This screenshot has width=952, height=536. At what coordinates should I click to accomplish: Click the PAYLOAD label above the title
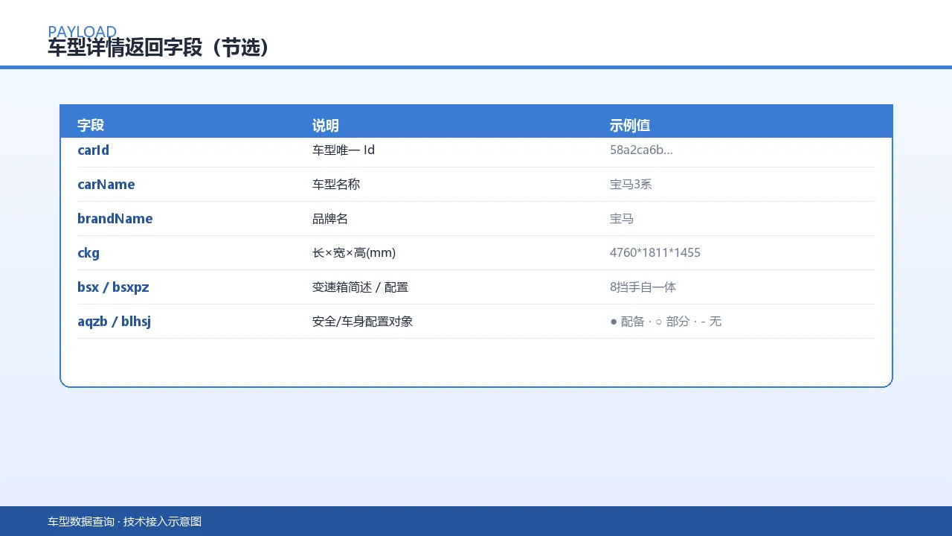pyautogui.click(x=82, y=31)
